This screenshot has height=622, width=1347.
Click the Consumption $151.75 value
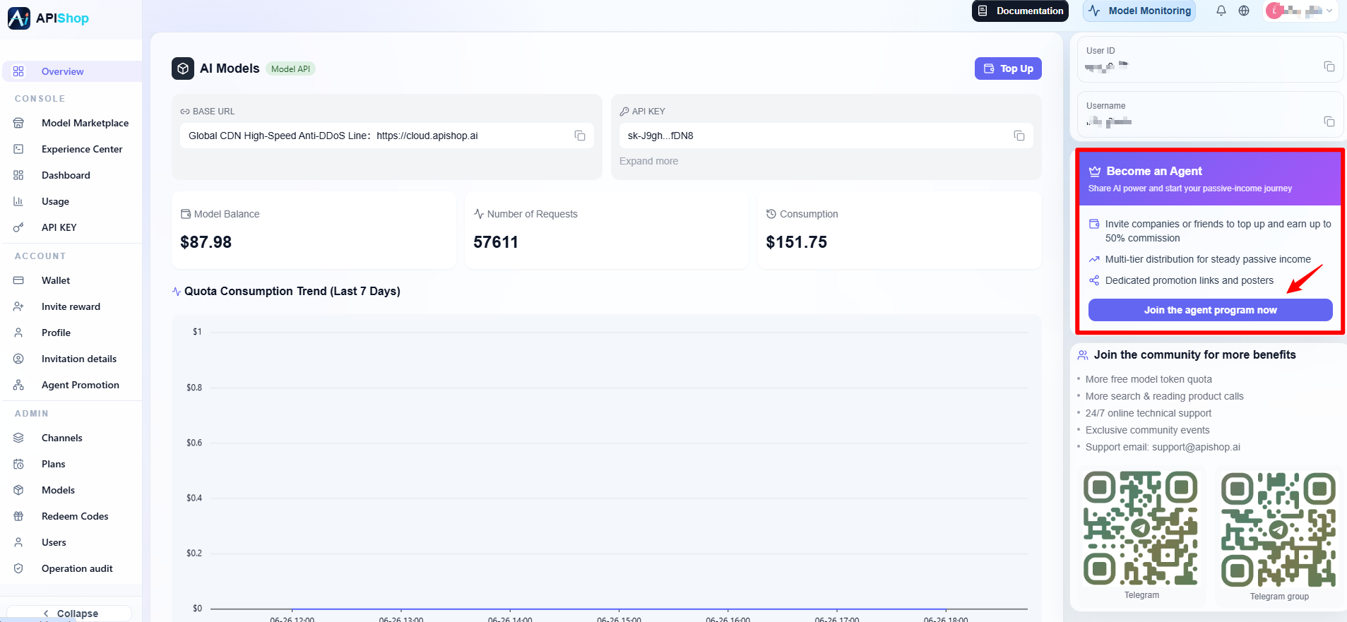tap(796, 242)
